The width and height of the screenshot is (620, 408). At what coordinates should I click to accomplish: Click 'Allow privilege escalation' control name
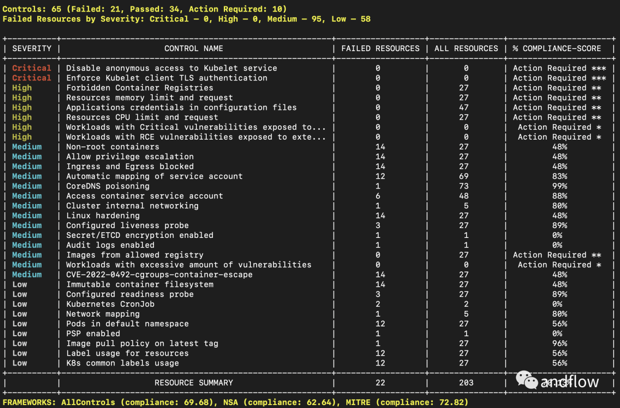(130, 156)
